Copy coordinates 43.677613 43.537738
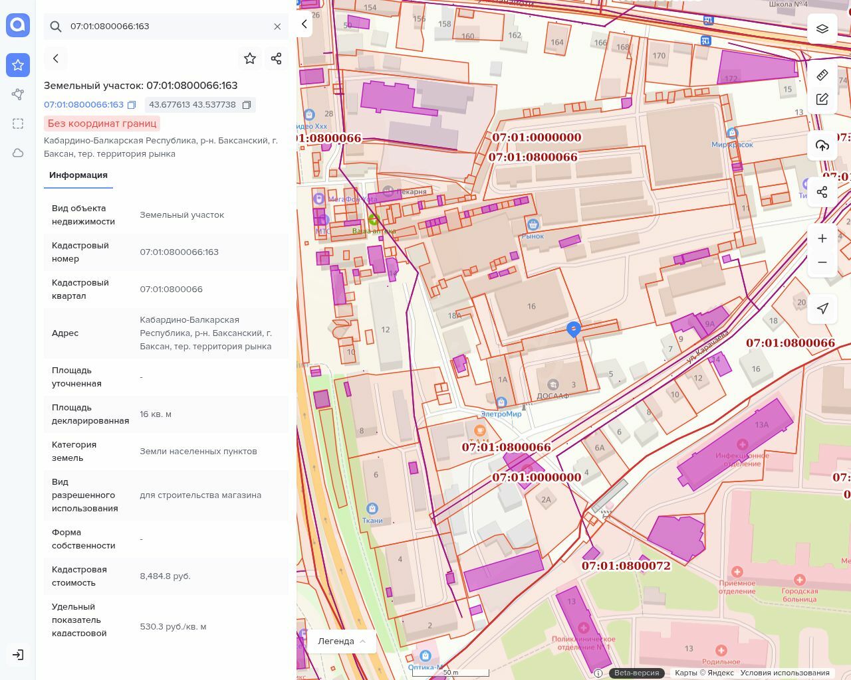 (x=247, y=105)
